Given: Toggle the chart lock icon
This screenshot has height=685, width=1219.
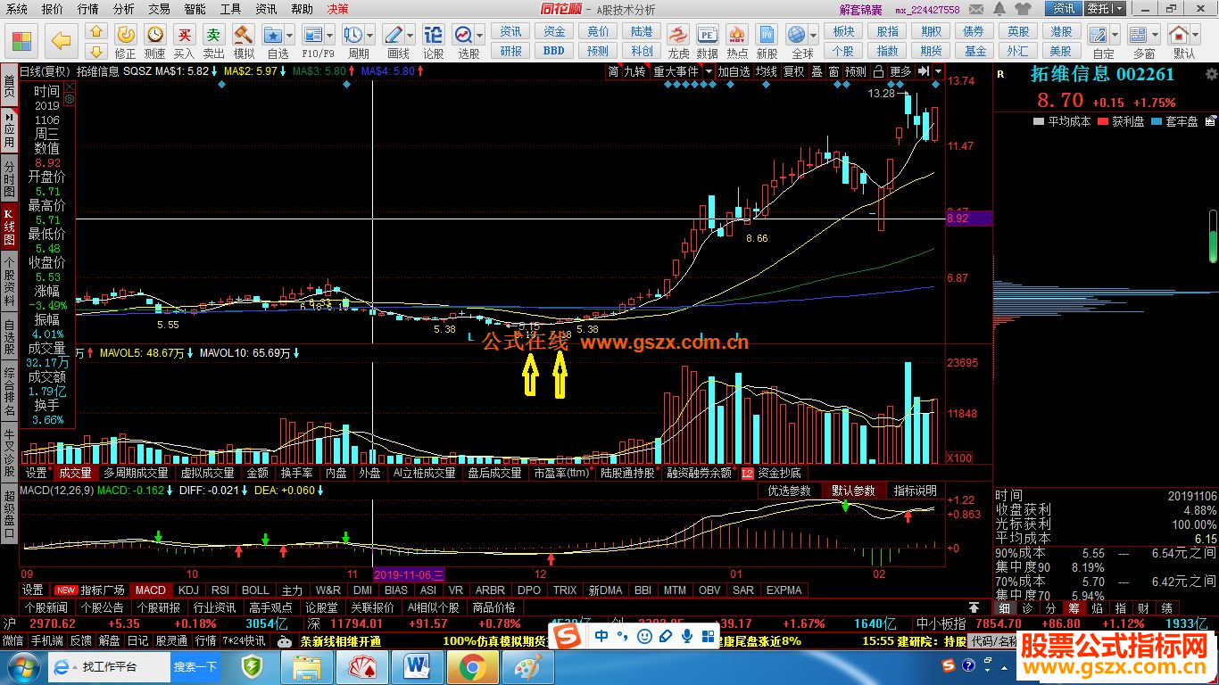Looking at the screenshot, I should pos(878,71).
